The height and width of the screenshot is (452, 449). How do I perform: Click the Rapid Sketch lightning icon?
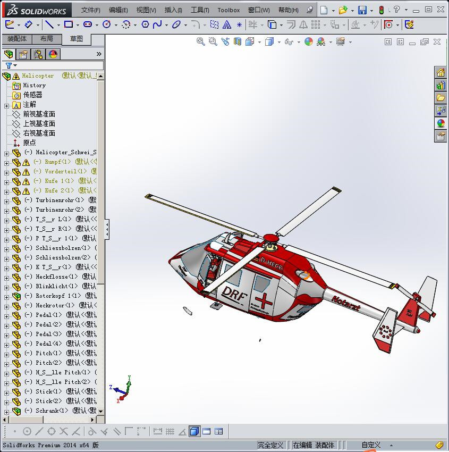409,25
